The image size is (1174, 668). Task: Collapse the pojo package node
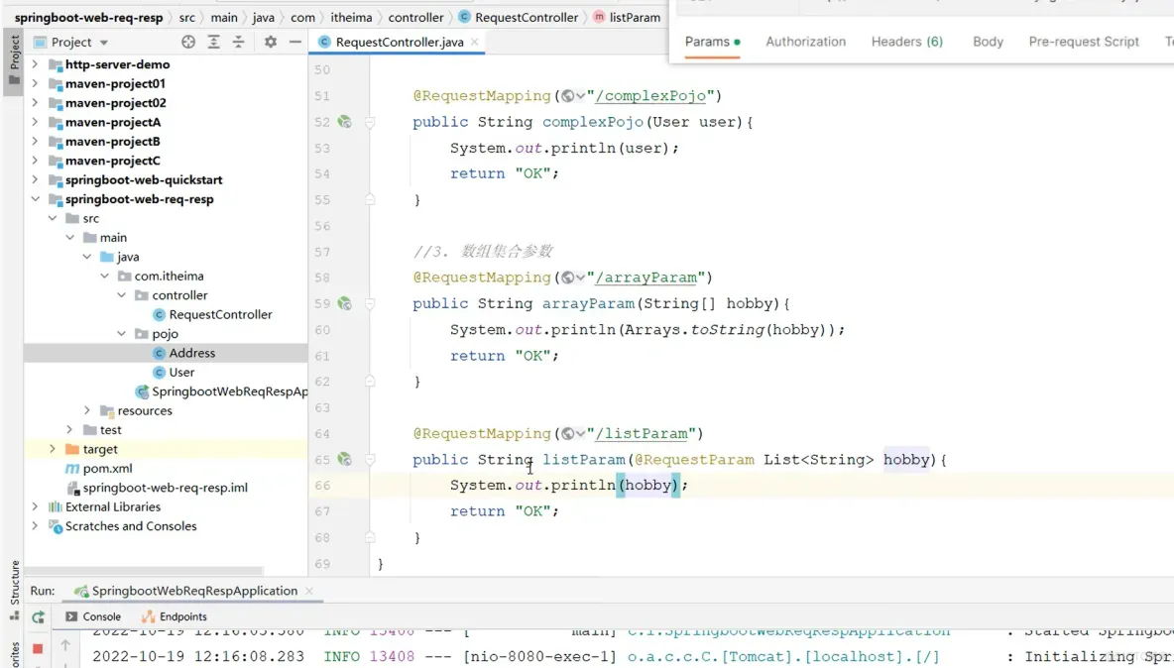[122, 334]
